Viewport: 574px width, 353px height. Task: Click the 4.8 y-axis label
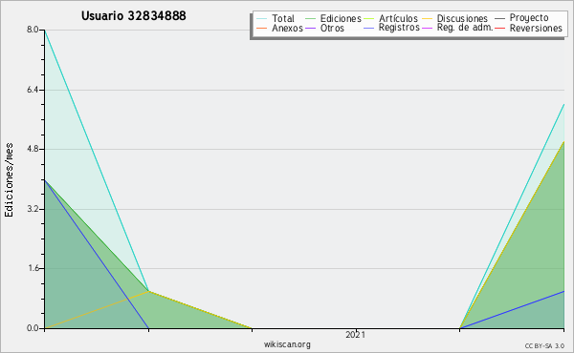pyautogui.click(x=33, y=149)
